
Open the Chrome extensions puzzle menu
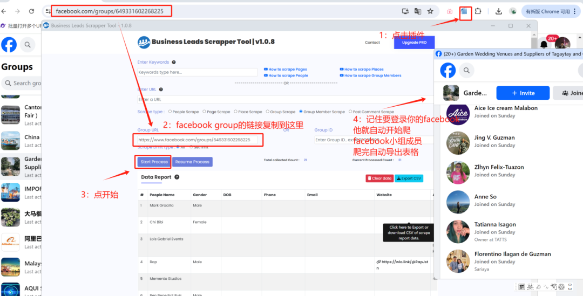click(x=478, y=11)
